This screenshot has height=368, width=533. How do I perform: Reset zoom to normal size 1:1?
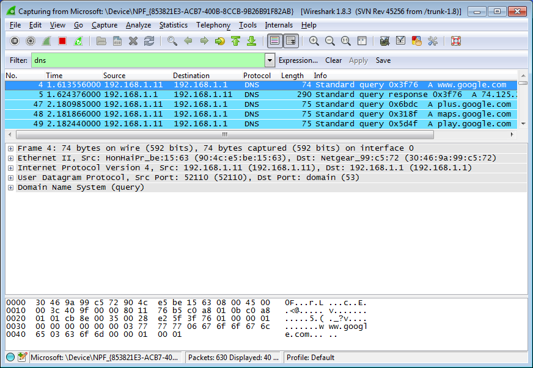click(346, 41)
